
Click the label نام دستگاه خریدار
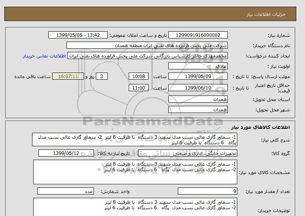(x=271, y=46)
